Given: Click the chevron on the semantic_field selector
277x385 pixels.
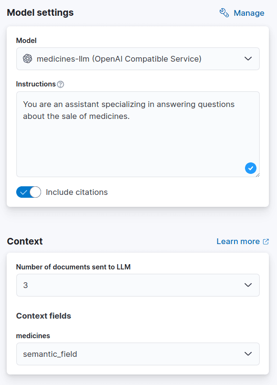Looking at the screenshot, I should pos(248,354).
